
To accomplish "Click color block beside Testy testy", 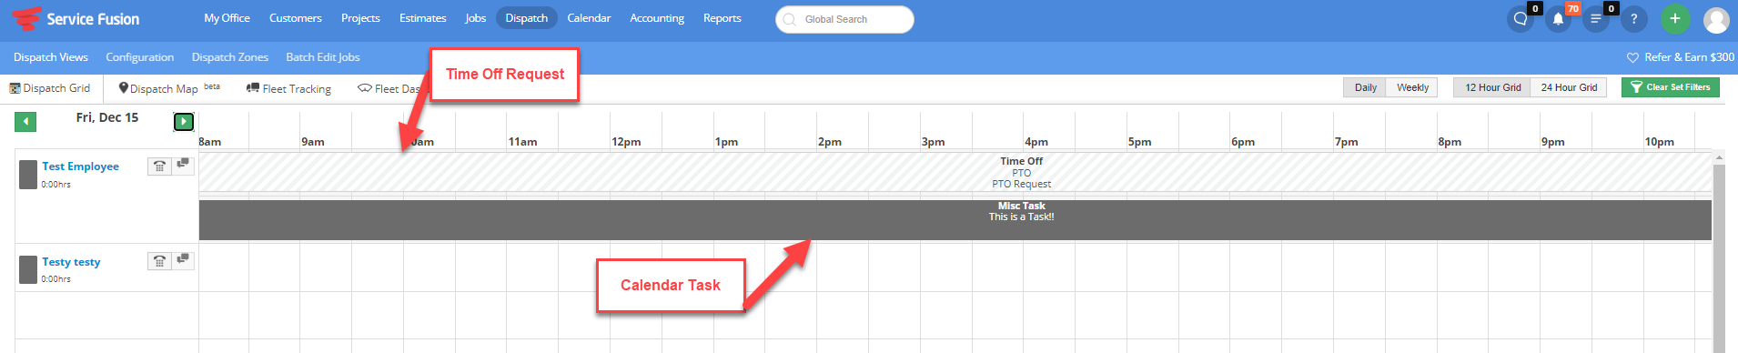I will point(28,270).
